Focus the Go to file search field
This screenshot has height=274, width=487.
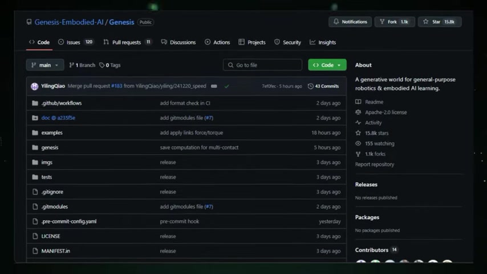pyautogui.click(x=262, y=65)
